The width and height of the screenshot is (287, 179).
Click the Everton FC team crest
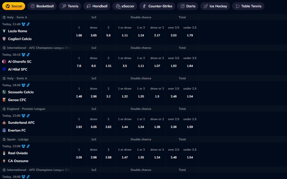pos(4,130)
